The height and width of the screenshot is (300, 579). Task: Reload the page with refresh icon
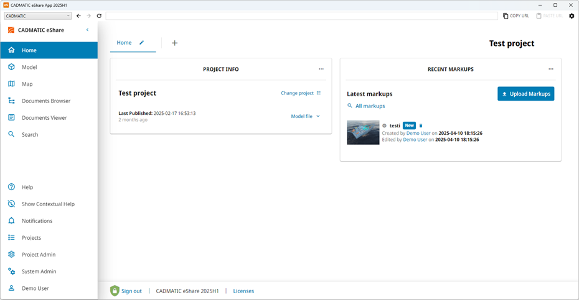[99, 16]
